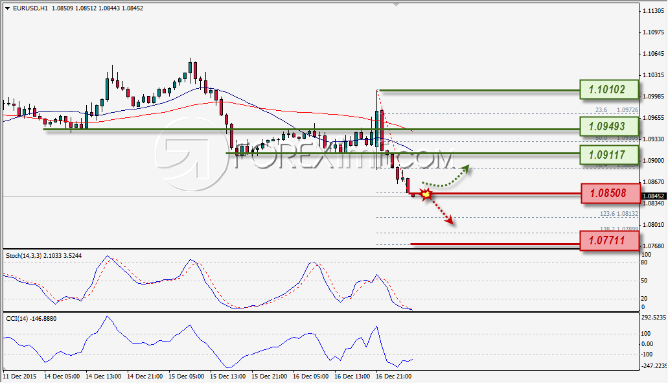Click the gray chart shift marker at top
This screenshot has height=383, width=668.
pyautogui.click(x=396, y=5)
